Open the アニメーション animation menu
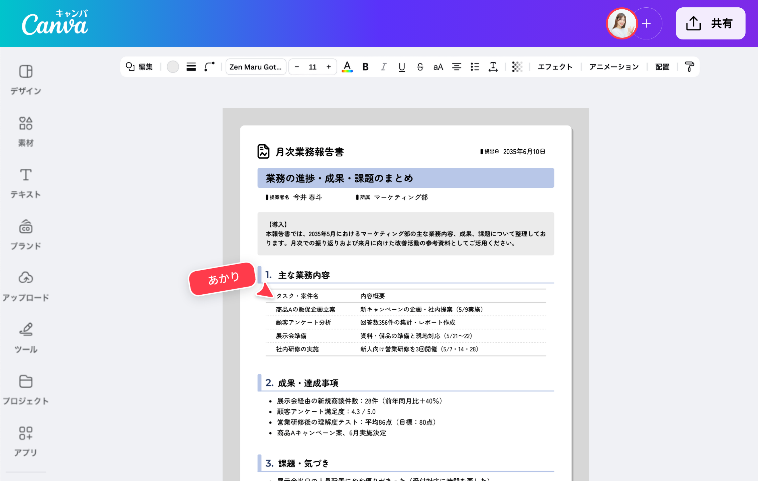The image size is (758, 481). (614, 67)
